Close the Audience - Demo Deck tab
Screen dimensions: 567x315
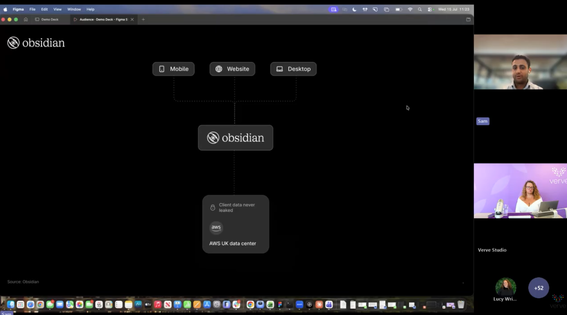click(x=132, y=19)
